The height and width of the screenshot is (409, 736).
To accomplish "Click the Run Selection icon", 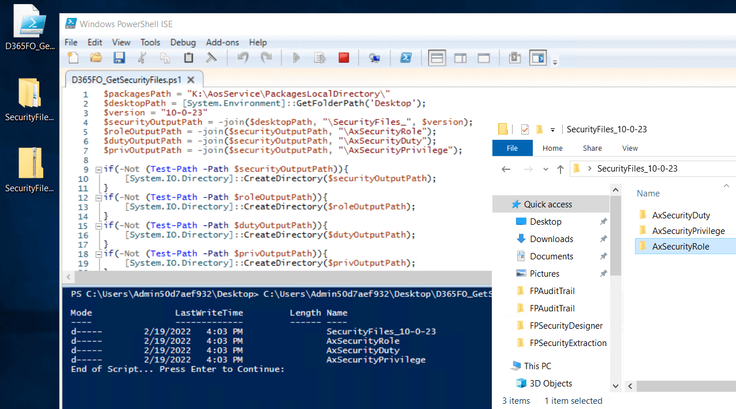I will pos(320,58).
